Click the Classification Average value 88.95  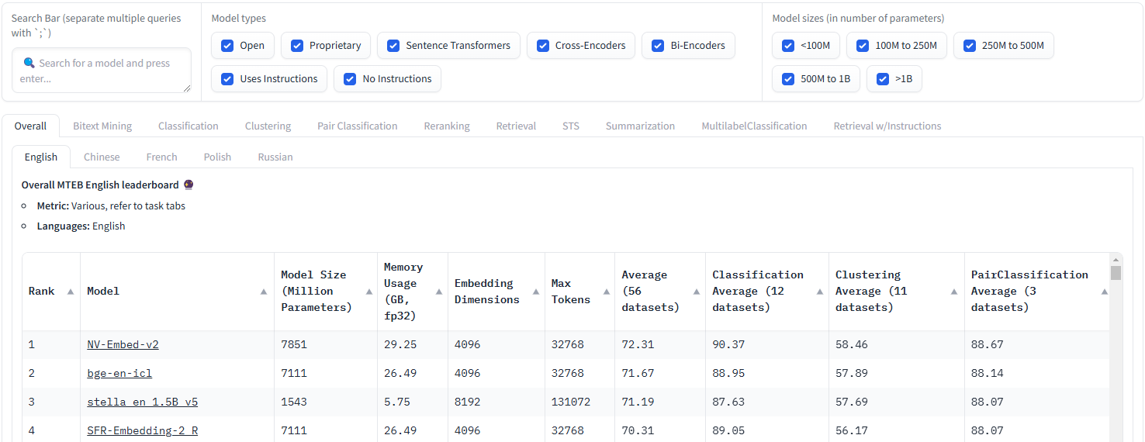pyautogui.click(x=728, y=373)
